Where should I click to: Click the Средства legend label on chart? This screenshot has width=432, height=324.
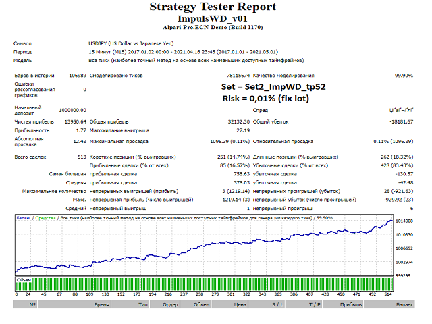click(x=46, y=217)
